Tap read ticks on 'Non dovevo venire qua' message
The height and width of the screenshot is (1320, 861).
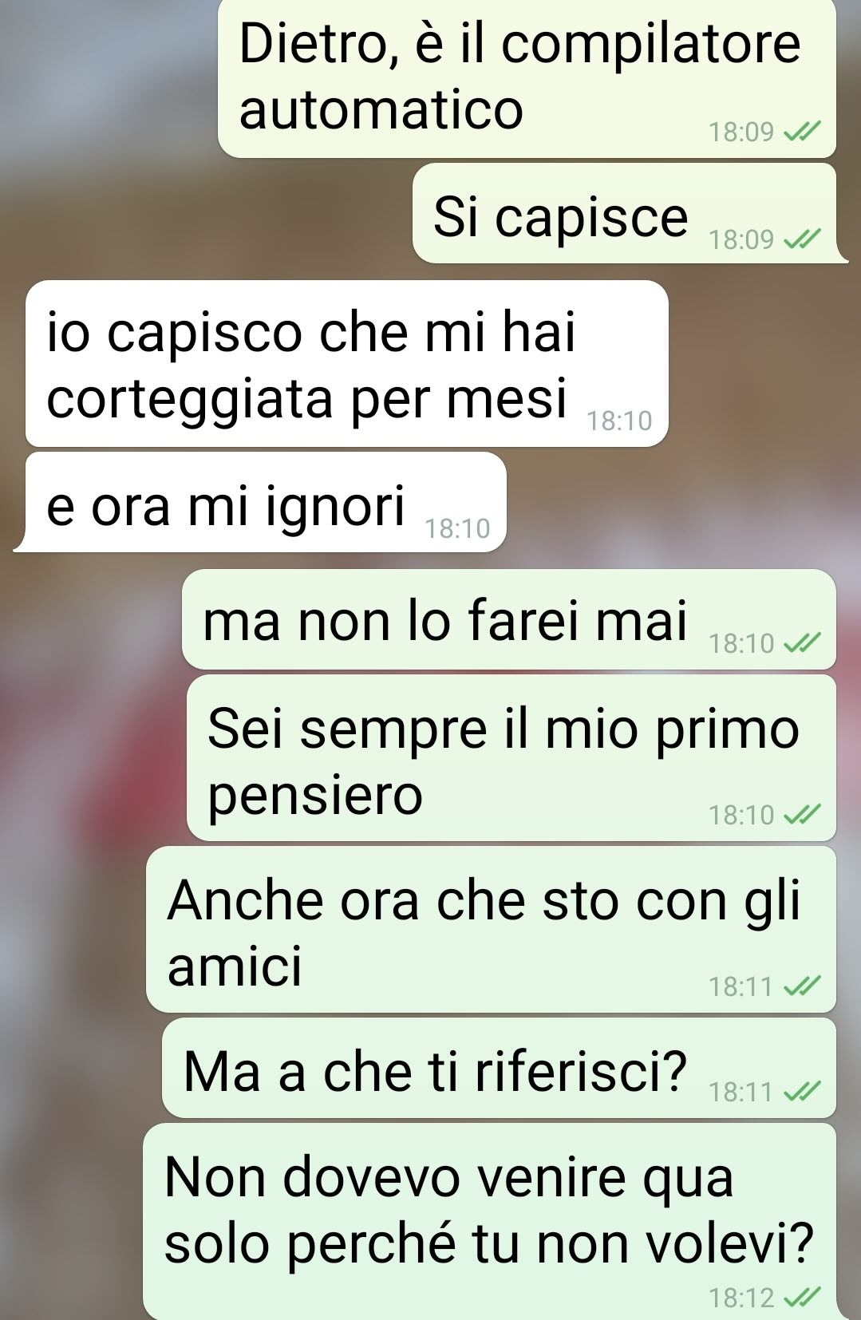coord(802,1298)
